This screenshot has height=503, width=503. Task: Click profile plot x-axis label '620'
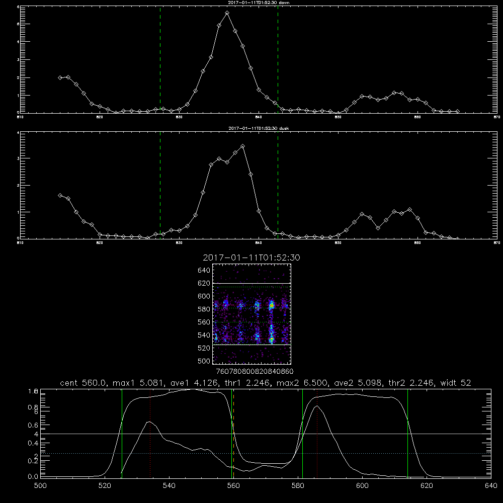click(427, 486)
